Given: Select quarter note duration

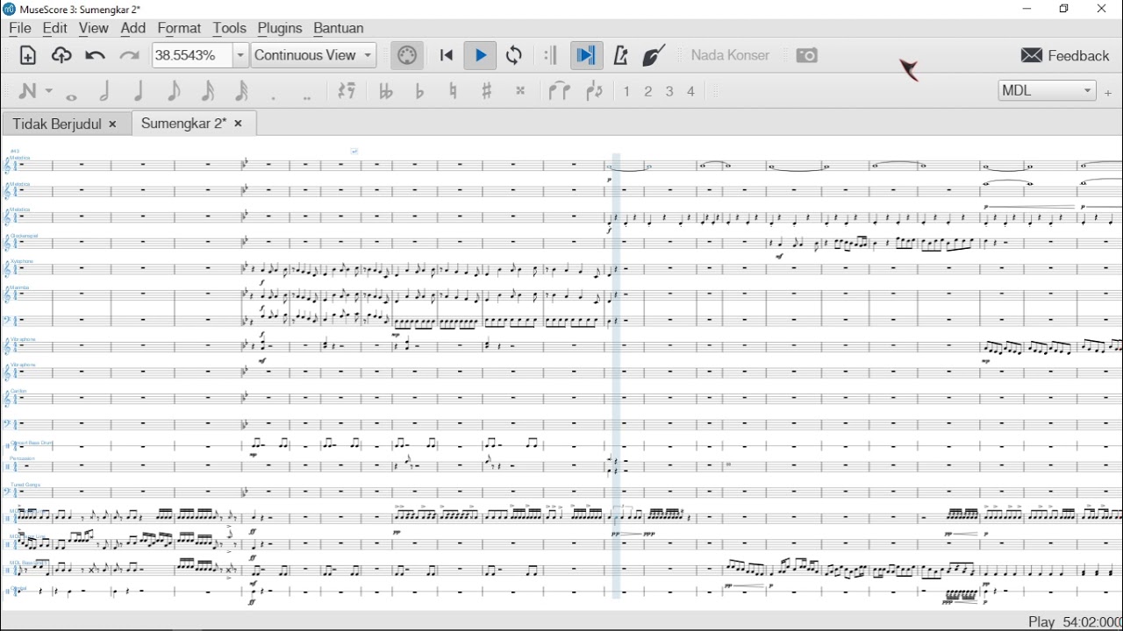Looking at the screenshot, I should coord(139,91).
